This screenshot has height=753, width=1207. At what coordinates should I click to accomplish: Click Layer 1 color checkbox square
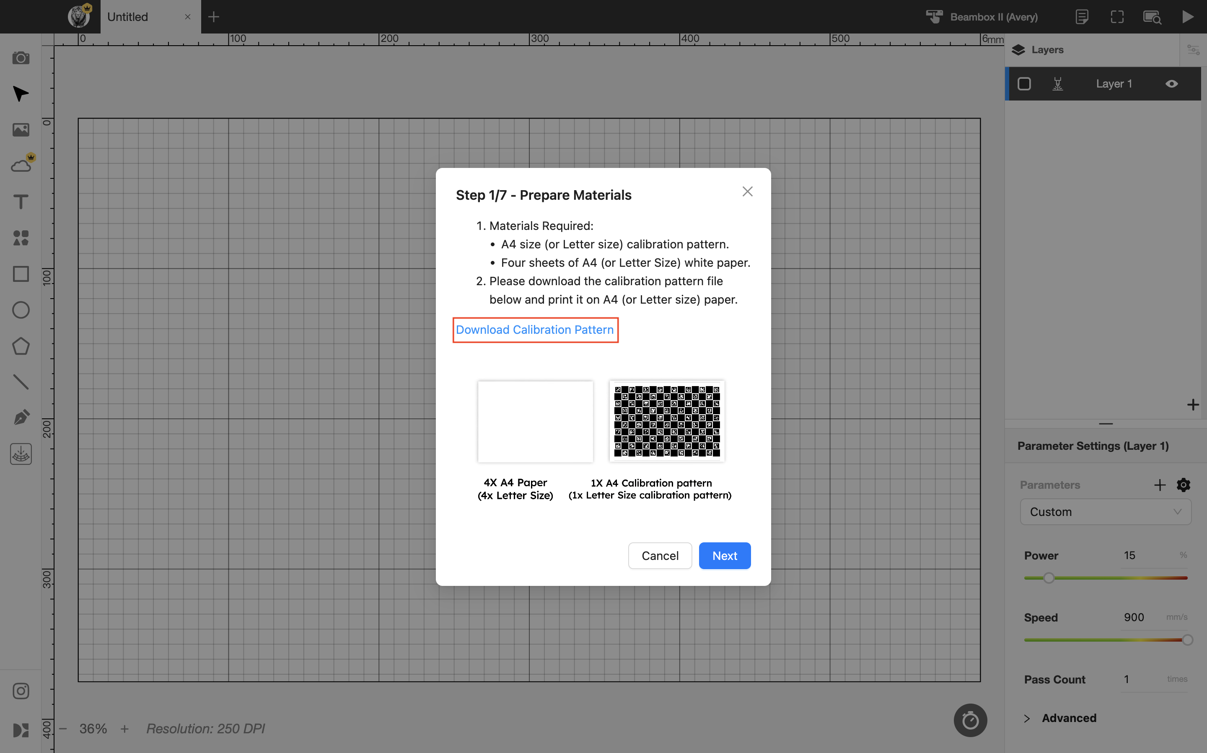pyautogui.click(x=1024, y=84)
